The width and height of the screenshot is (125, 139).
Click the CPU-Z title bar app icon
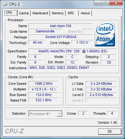[x=5, y=4]
